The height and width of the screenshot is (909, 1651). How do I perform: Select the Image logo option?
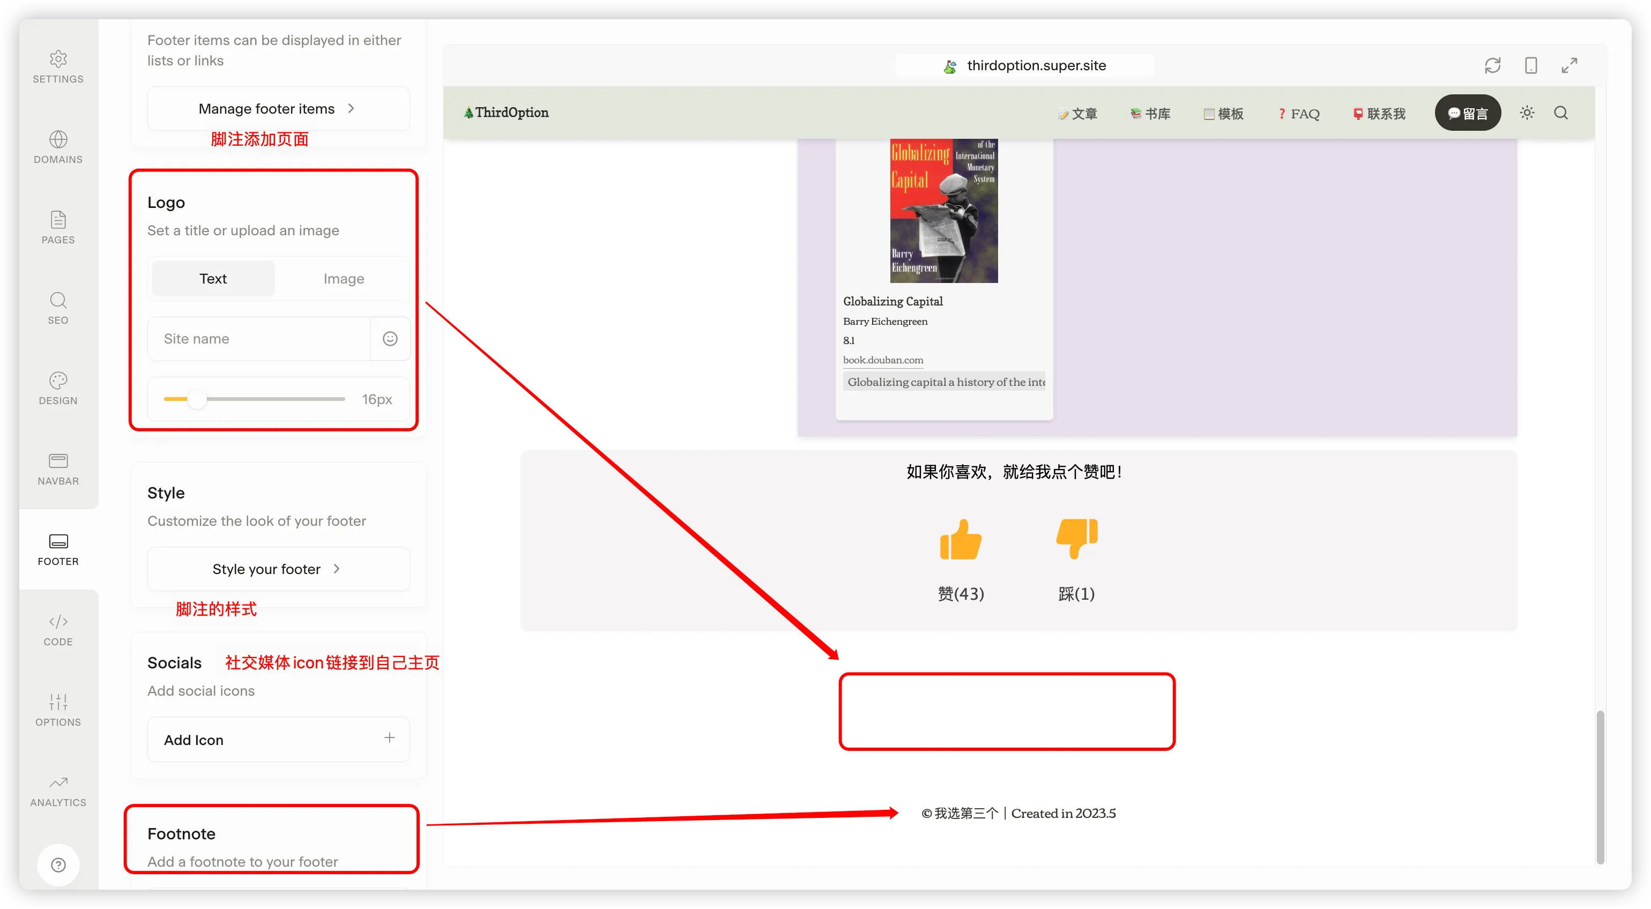(x=344, y=278)
